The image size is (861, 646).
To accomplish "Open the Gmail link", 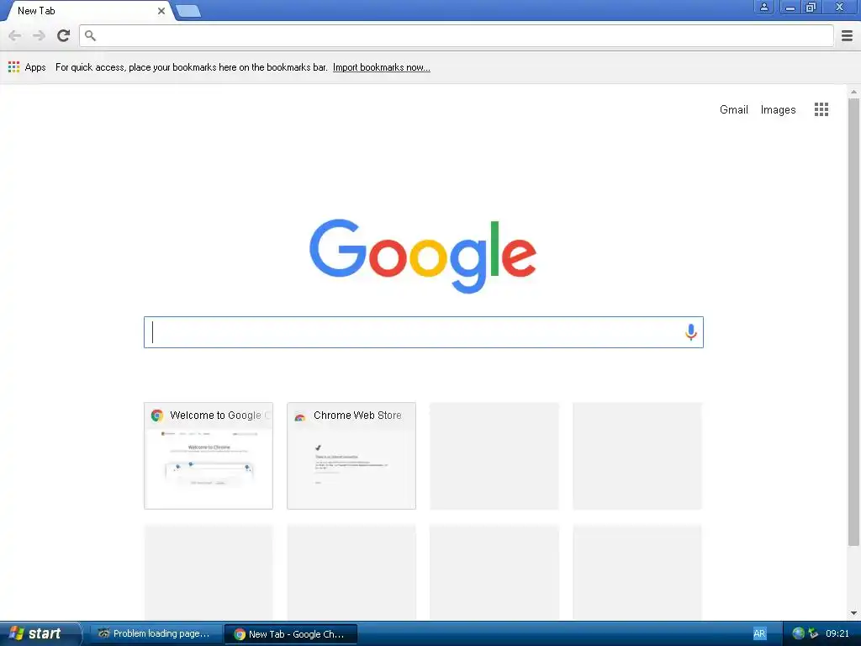I will coord(733,109).
